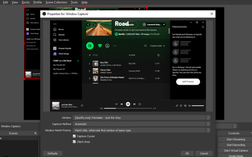Click icon in Scenes panel header
The height and width of the screenshot is (157, 252).
point(35,133)
